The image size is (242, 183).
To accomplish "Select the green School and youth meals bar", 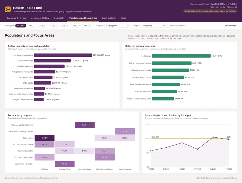I will [170, 70].
